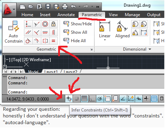
Task: Select the Tangent constraint icon
Action: point(28,41)
